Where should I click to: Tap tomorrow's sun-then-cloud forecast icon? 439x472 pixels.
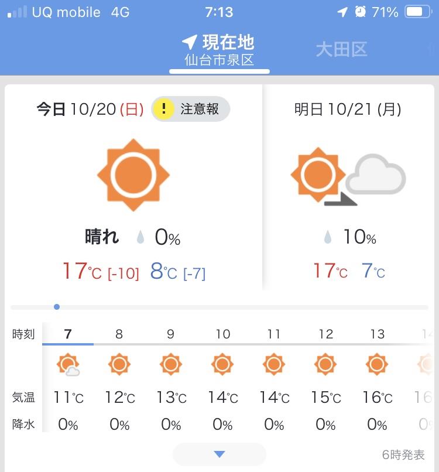(x=348, y=176)
